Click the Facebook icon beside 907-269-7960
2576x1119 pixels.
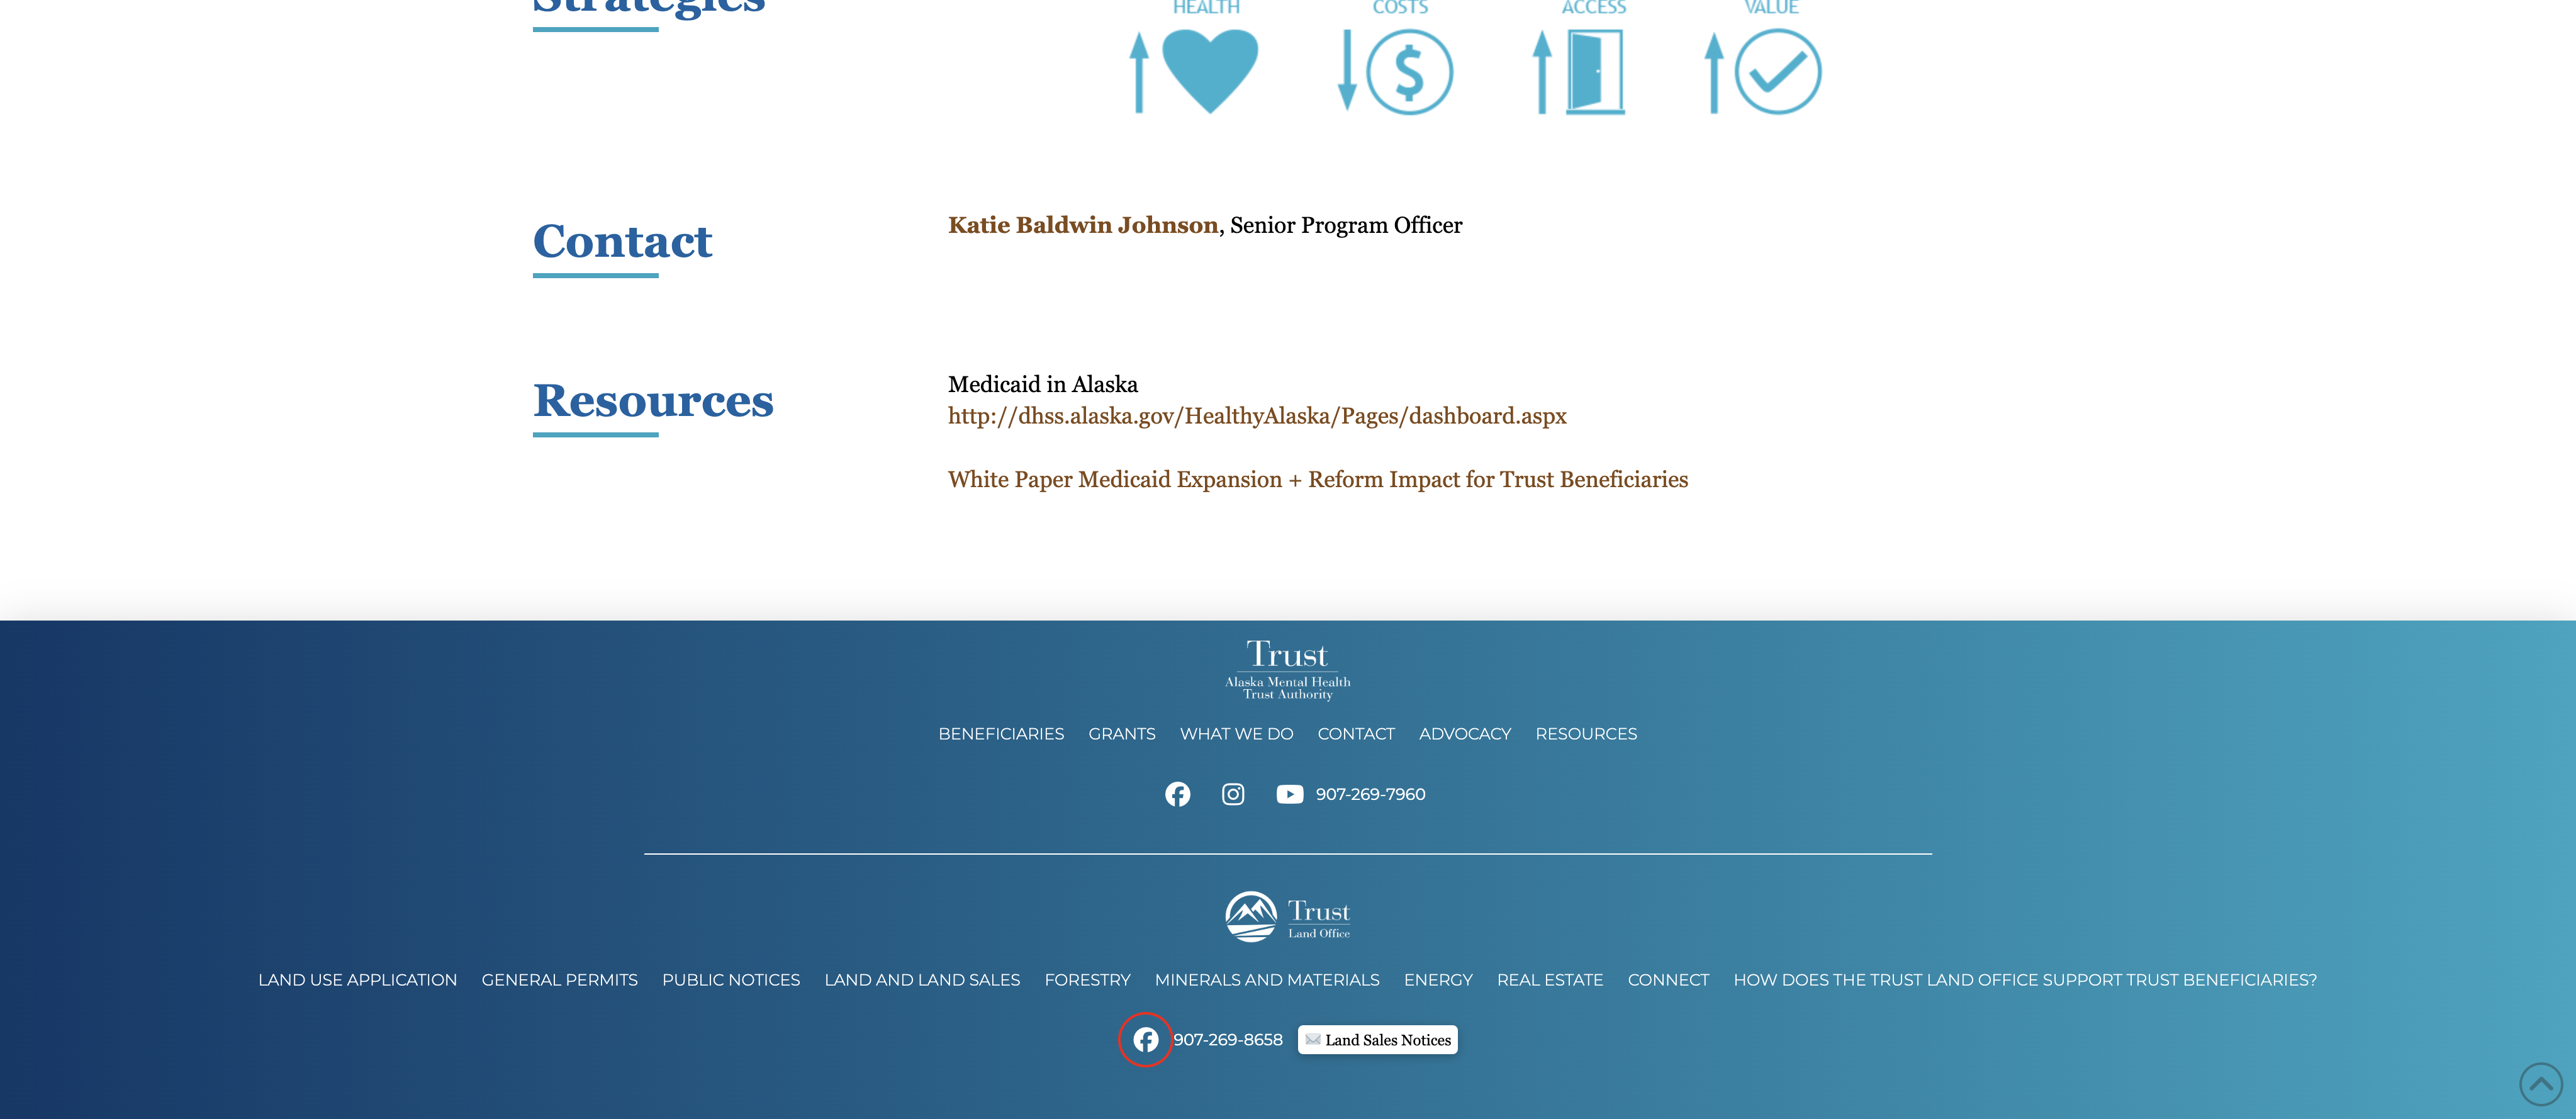click(x=1177, y=794)
